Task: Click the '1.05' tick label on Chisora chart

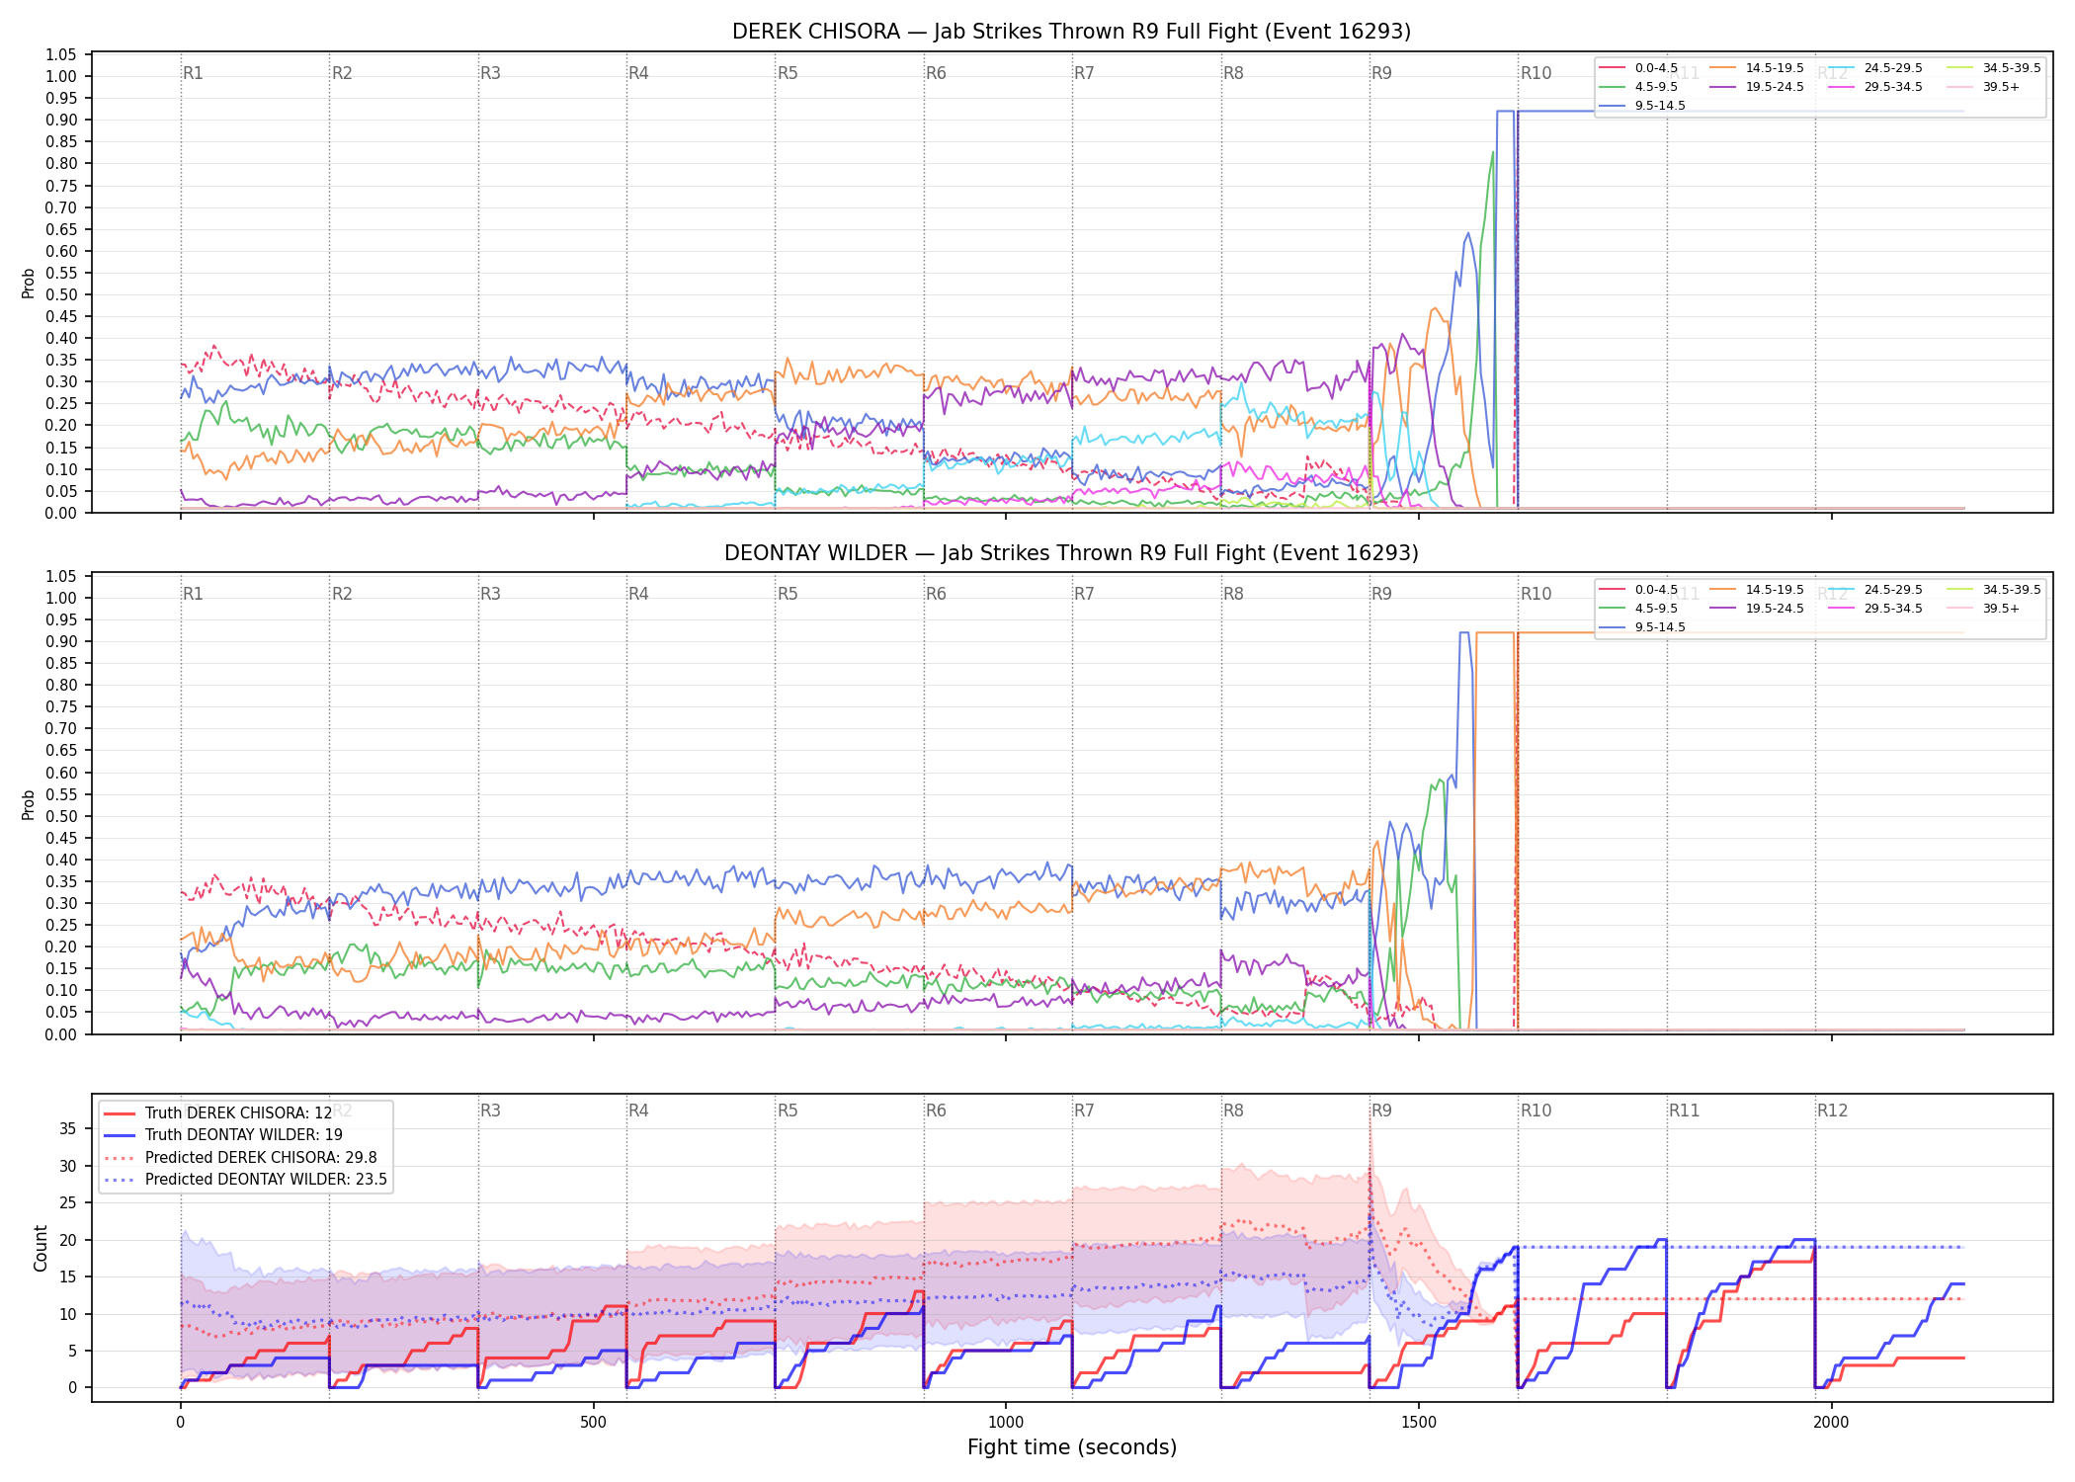Action: 61,54
